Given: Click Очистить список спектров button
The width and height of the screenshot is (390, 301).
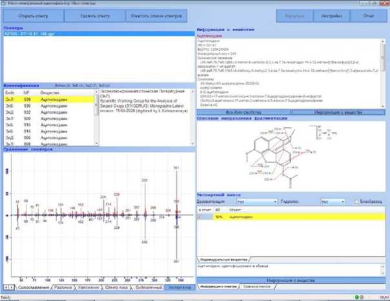Looking at the screenshot, I should pyautogui.click(x=156, y=16).
